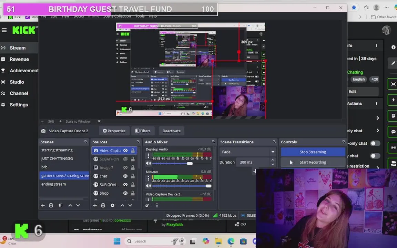Pop out the Controls dock

pyautogui.click(x=344, y=142)
